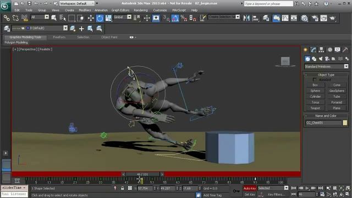Click the ViewCube in viewport

285,62
